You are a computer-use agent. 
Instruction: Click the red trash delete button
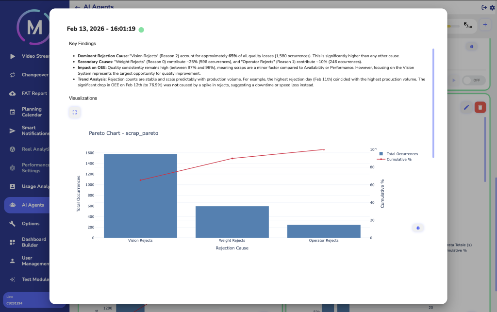(x=480, y=107)
